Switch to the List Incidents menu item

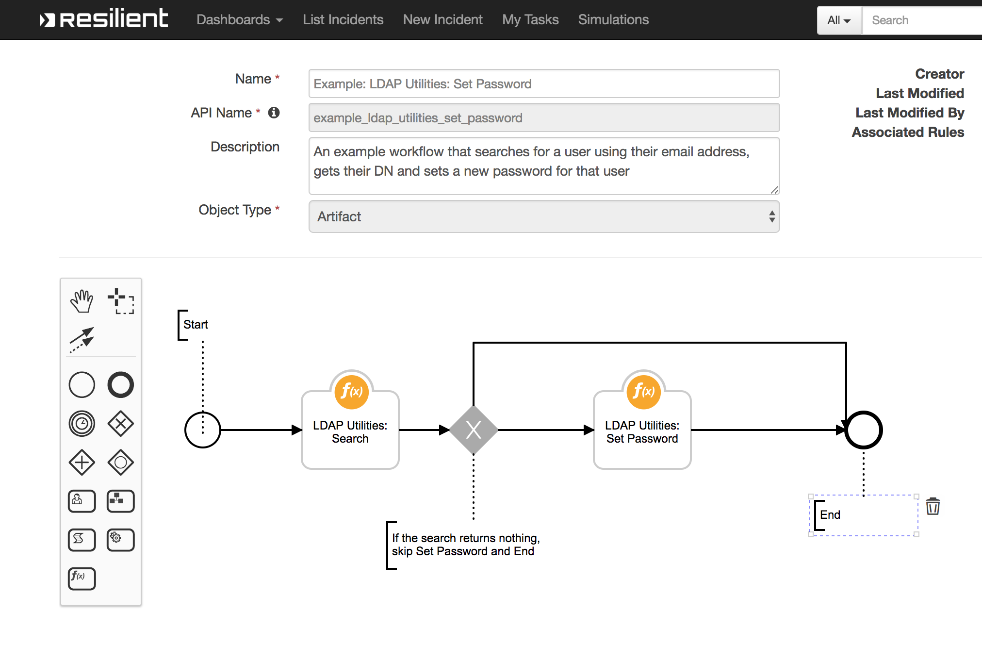point(343,19)
